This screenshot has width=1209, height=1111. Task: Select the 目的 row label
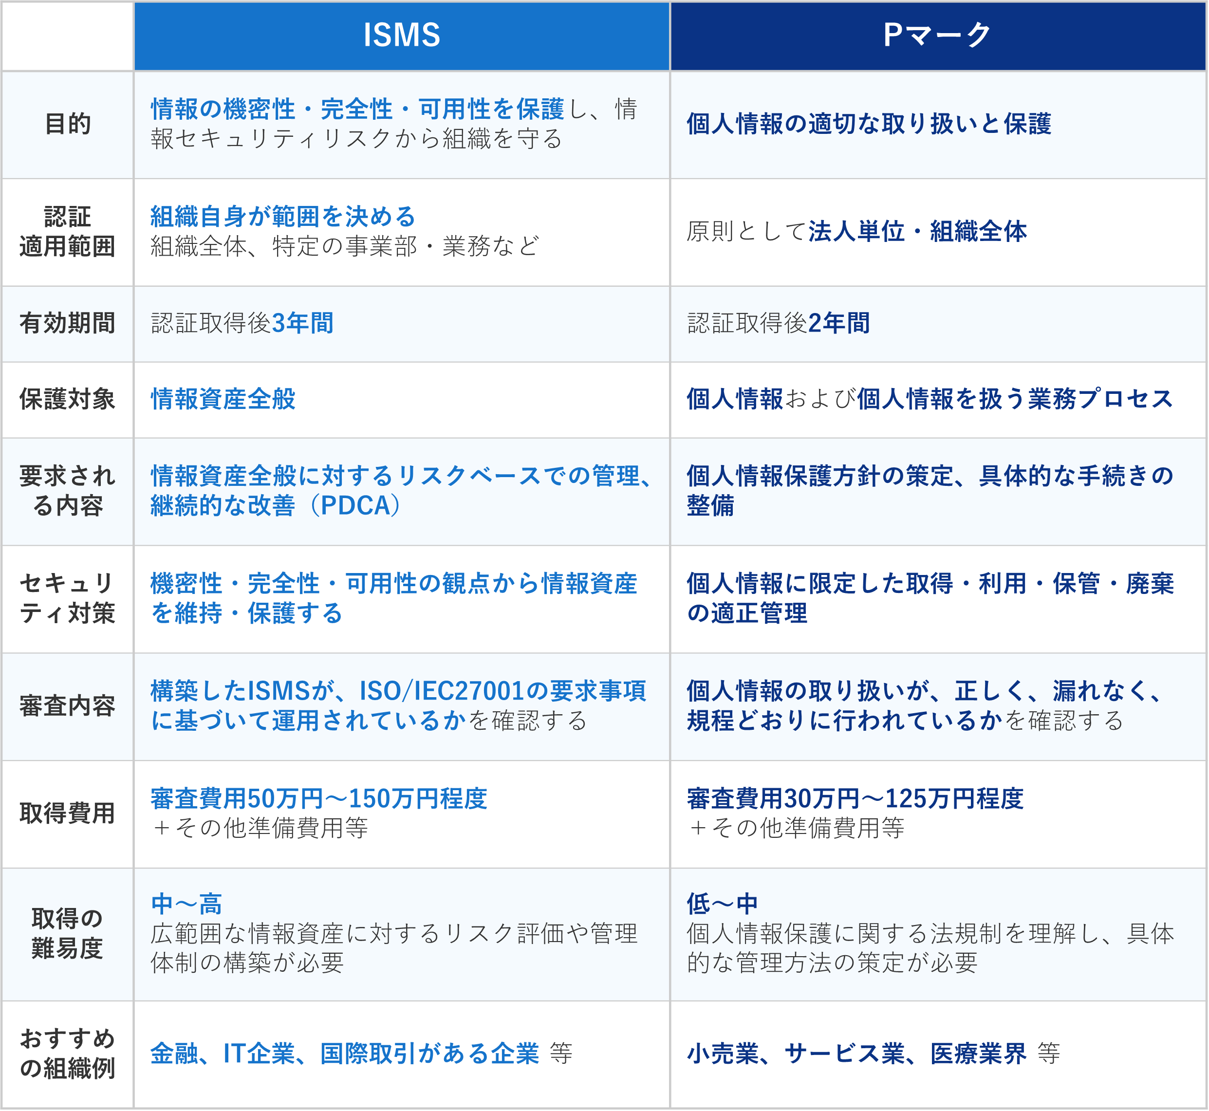(x=67, y=124)
